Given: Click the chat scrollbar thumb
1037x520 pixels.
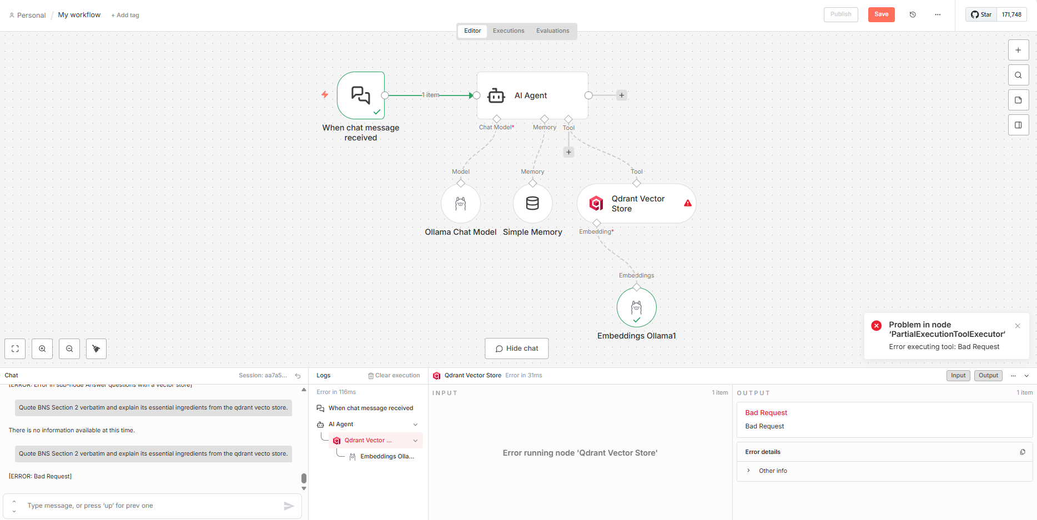Looking at the screenshot, I should point(304,478).
